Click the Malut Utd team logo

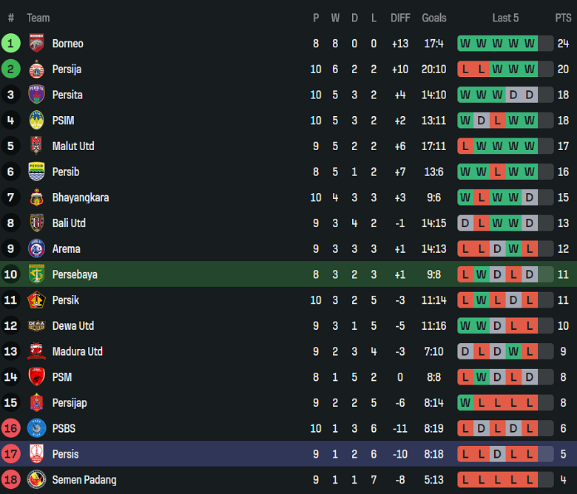coord(36,146)
